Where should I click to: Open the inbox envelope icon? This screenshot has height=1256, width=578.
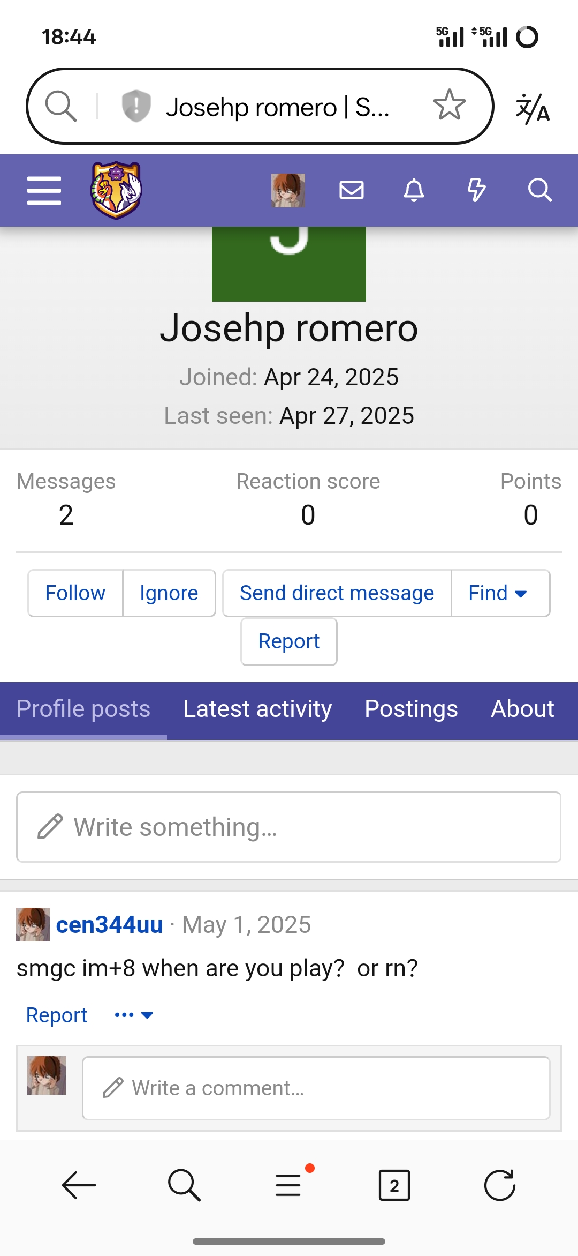pyautogui.click(x=352, y=190)
